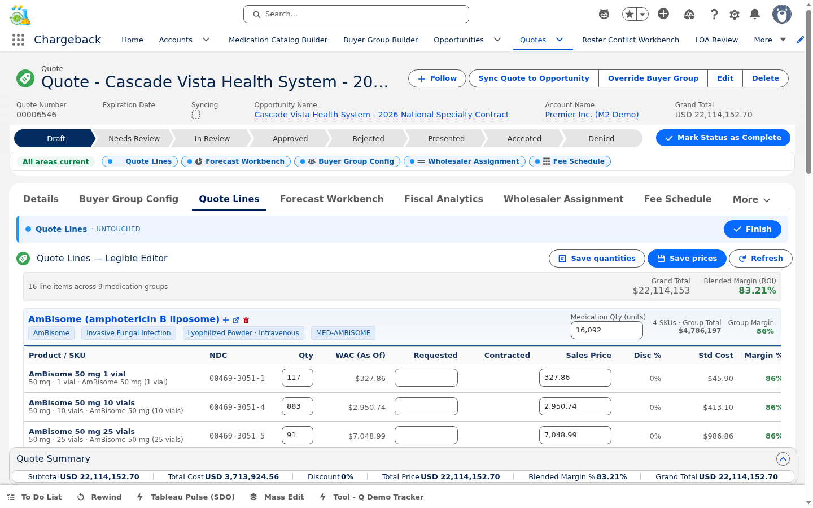This screenshot has width=813, height=508.
Task: Open the Help question mark menu
Action: (x=714, y=14)
